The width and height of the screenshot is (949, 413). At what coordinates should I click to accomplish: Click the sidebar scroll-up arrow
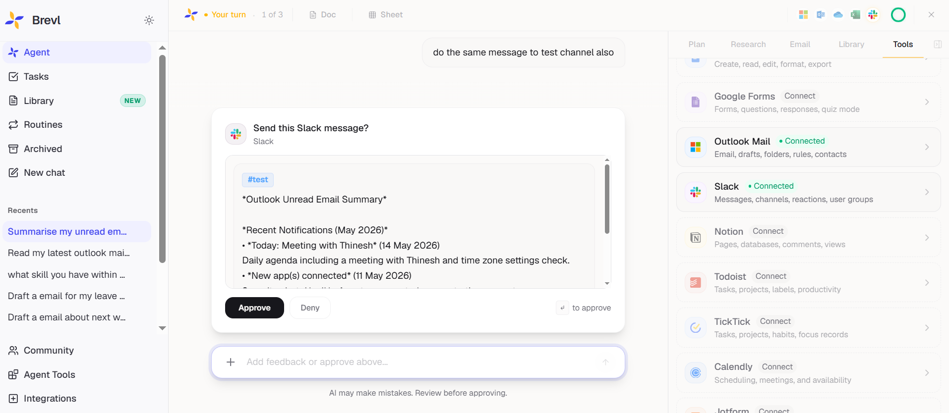[x=162, y=48]
